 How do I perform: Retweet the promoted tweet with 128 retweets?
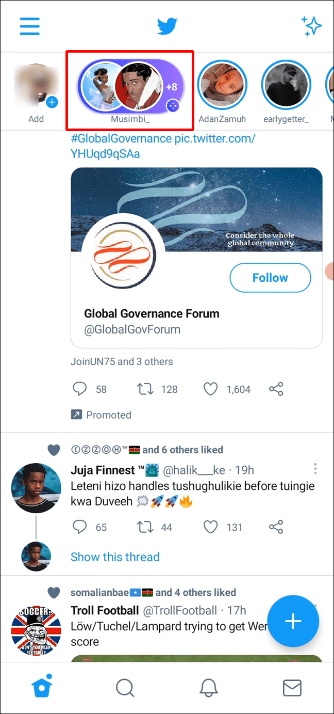point(145,389)
